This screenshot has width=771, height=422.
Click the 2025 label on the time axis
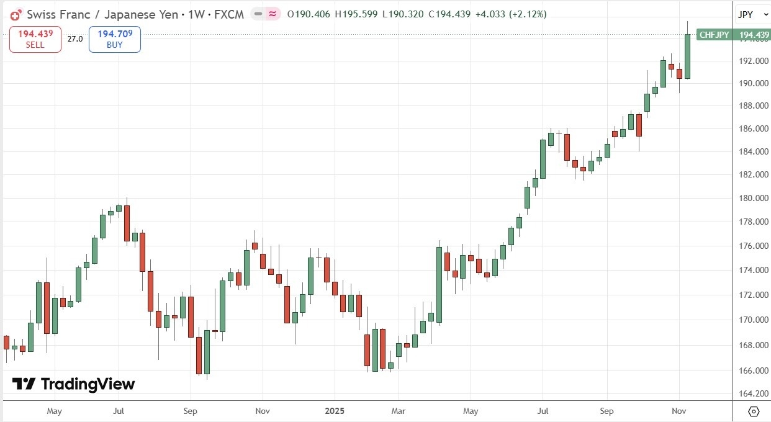click(x=335, y=411)
